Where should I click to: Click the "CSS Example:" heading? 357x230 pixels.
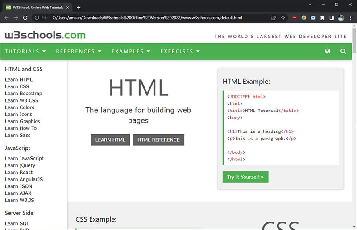pyautogui.click(x=96, y=219)
